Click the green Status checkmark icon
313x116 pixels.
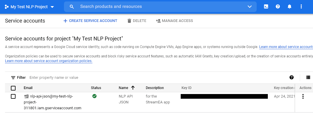click(x=94, y=96)
